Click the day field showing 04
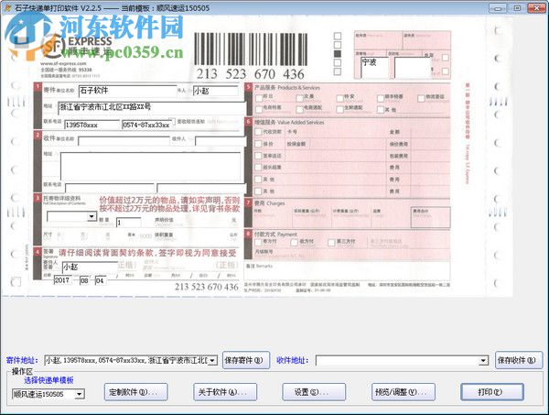The width and height of the screenshot is (549, 415). [100, 280]
